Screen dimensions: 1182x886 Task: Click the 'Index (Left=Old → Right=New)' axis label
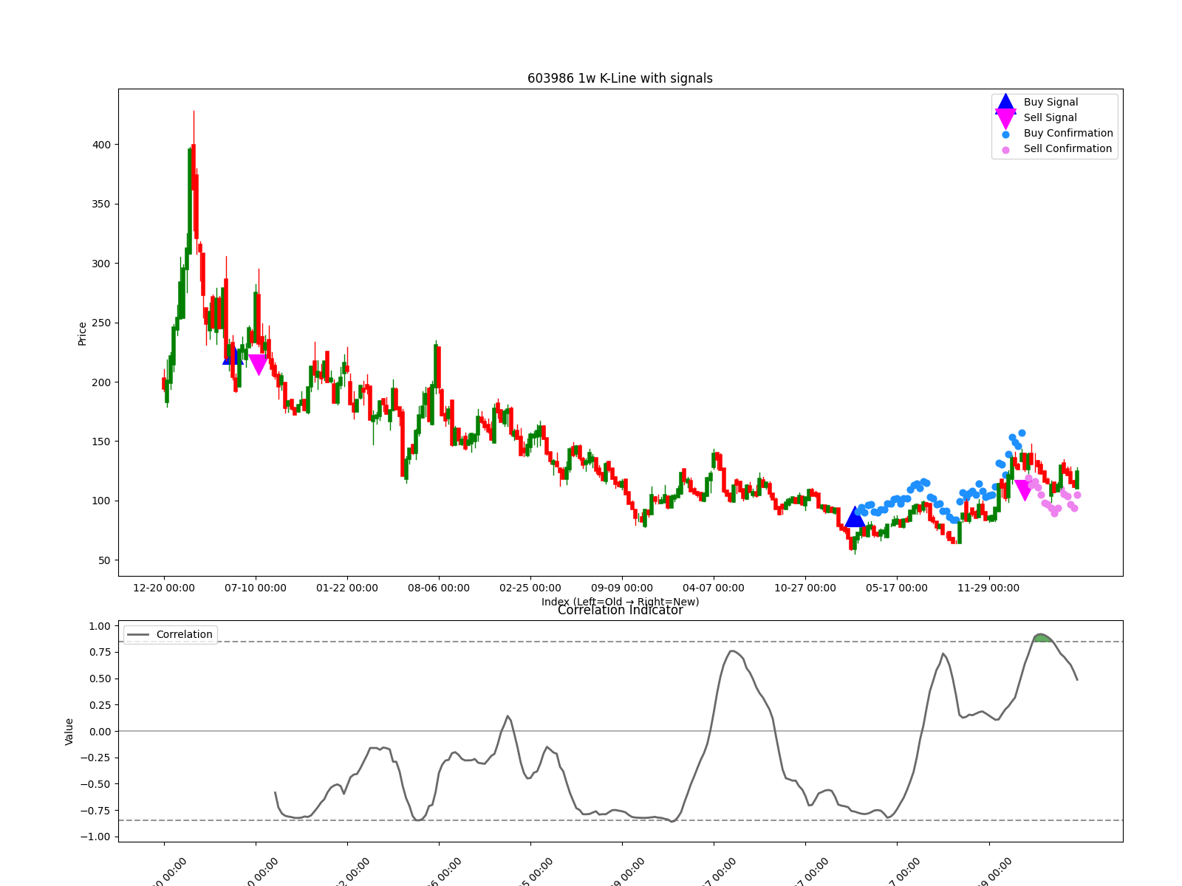click(x=620, y=602)
